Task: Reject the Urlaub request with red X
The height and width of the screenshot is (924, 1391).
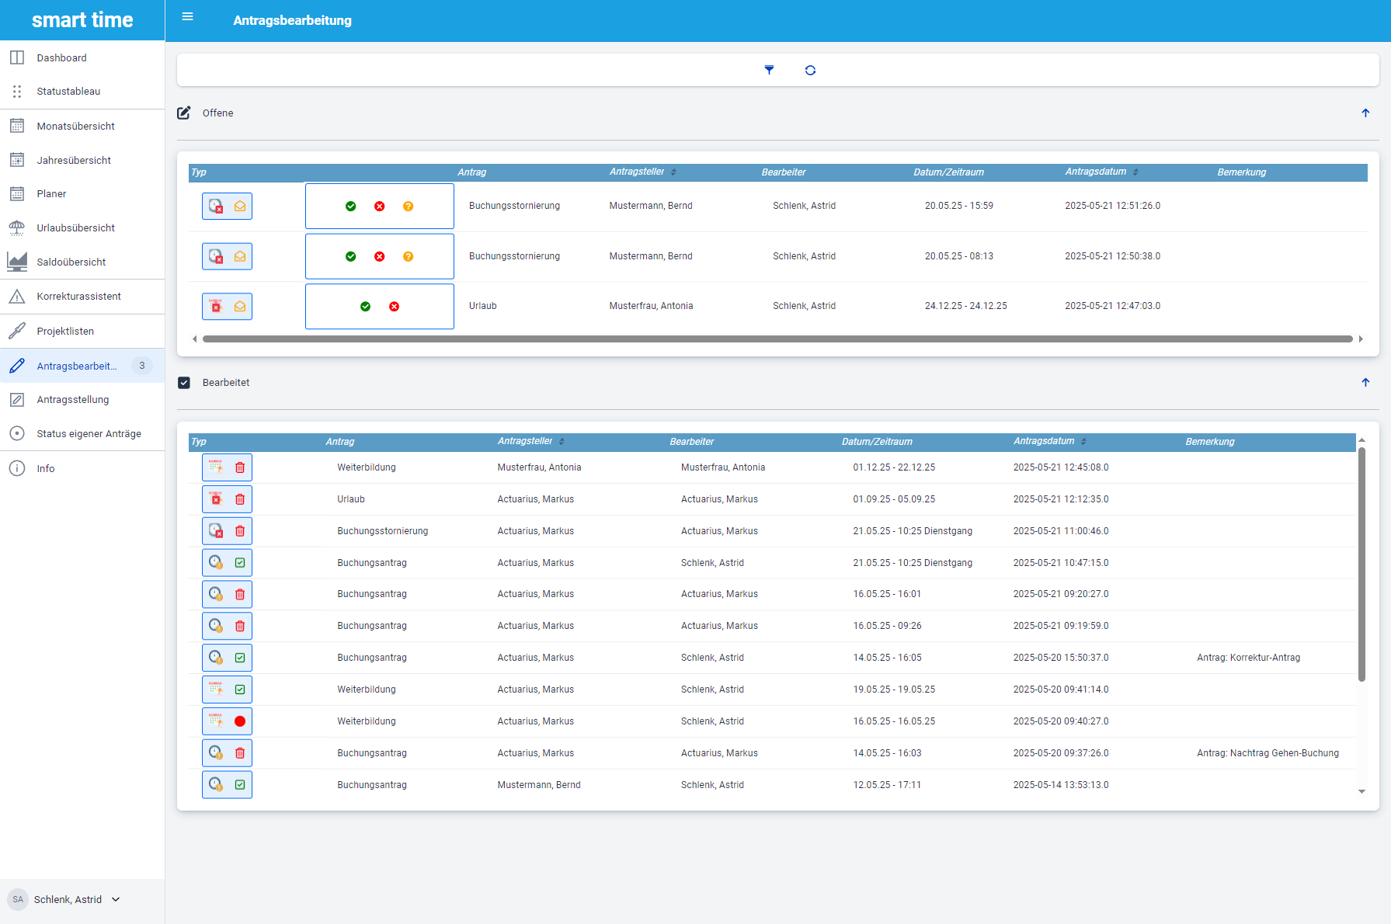Action: [x=394, y=307]
